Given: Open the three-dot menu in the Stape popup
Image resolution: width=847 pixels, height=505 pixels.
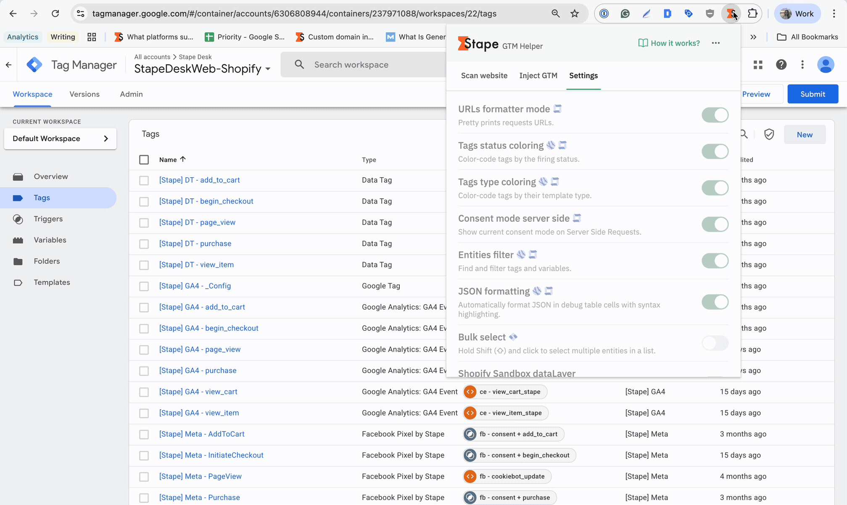Looking at the screenshot, I should point(716,43).
